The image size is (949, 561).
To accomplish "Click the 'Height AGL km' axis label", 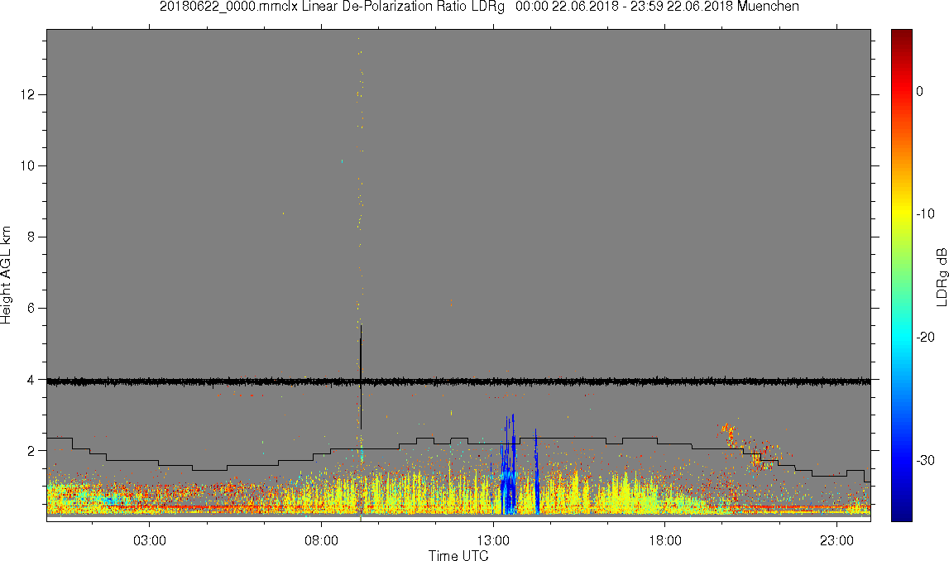I will [x=6, y=276].
